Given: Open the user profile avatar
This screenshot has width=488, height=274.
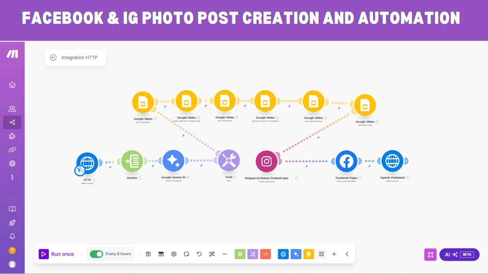Looking at the screenshot, I should click(x=12, y=264).
